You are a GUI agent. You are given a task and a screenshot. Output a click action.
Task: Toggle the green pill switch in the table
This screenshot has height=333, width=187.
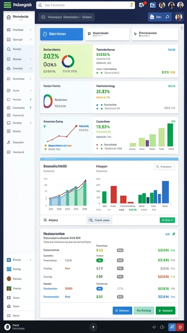99,260
